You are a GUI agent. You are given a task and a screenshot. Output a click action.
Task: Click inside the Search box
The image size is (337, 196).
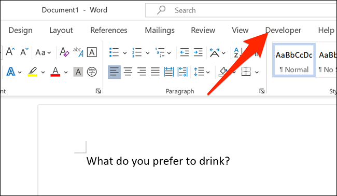241,10
